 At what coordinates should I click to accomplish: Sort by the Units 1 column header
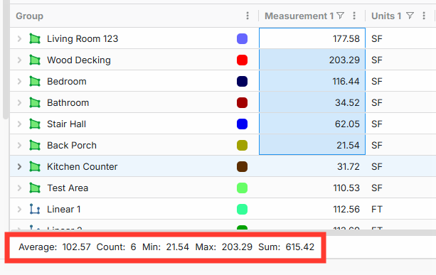pyautogui.click(x=386, y=16)
